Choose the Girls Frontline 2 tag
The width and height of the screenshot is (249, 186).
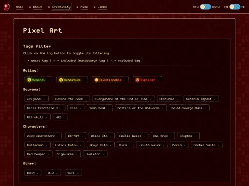[45, 108]
